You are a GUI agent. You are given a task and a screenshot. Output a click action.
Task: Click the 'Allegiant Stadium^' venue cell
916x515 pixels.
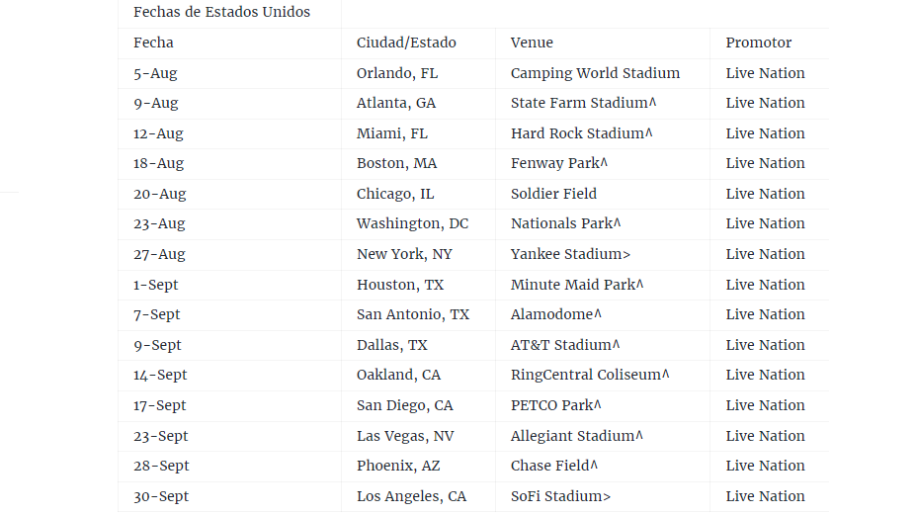coord(576,436)
